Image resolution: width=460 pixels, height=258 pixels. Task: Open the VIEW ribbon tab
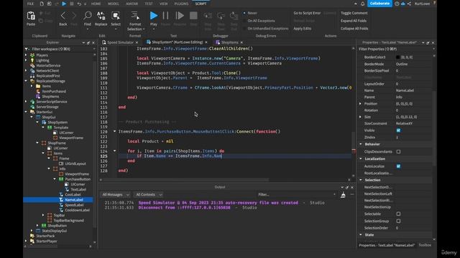[164, 4]
